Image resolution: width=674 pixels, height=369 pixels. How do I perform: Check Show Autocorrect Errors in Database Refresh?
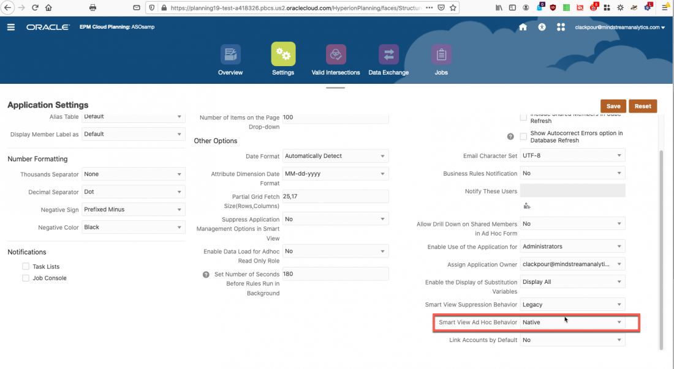click(x=524, y=136)
